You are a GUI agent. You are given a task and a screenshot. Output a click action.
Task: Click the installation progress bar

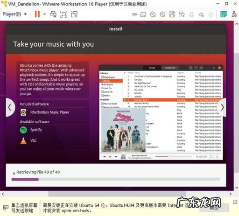pyautogui.click(x=116, y=179)
